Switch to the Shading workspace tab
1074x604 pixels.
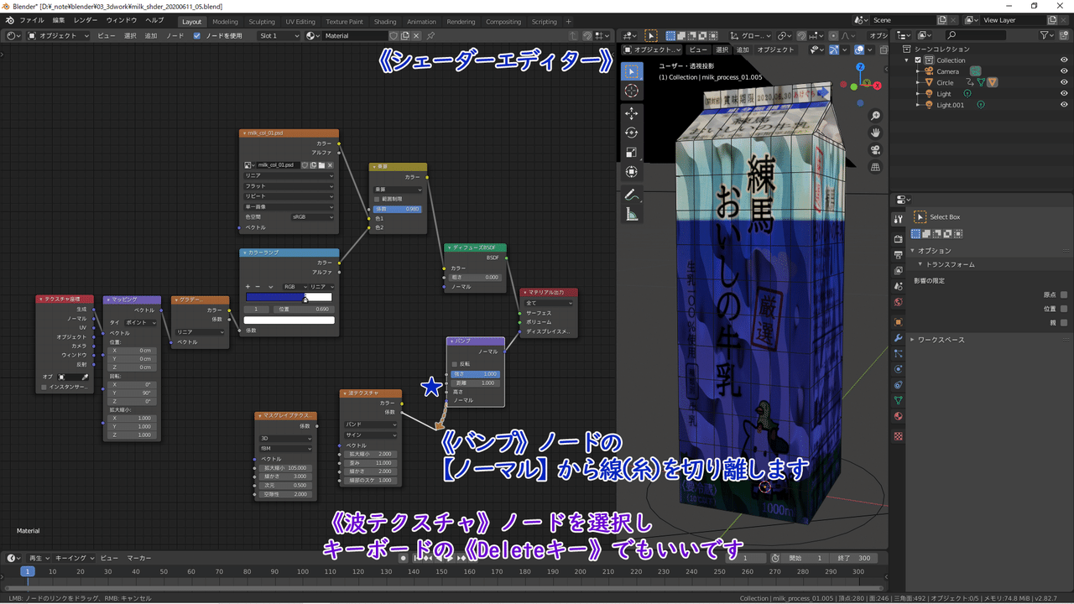[385, 22]
